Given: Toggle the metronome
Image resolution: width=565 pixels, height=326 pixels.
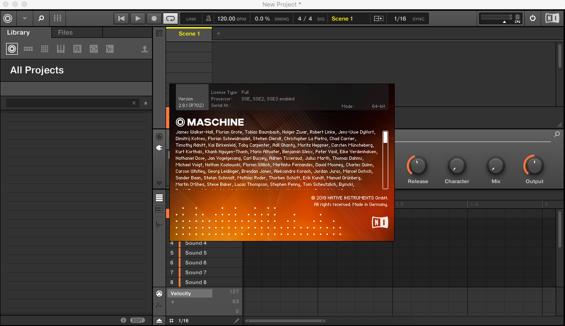Looking at the screenshot, I should [208, 19].
